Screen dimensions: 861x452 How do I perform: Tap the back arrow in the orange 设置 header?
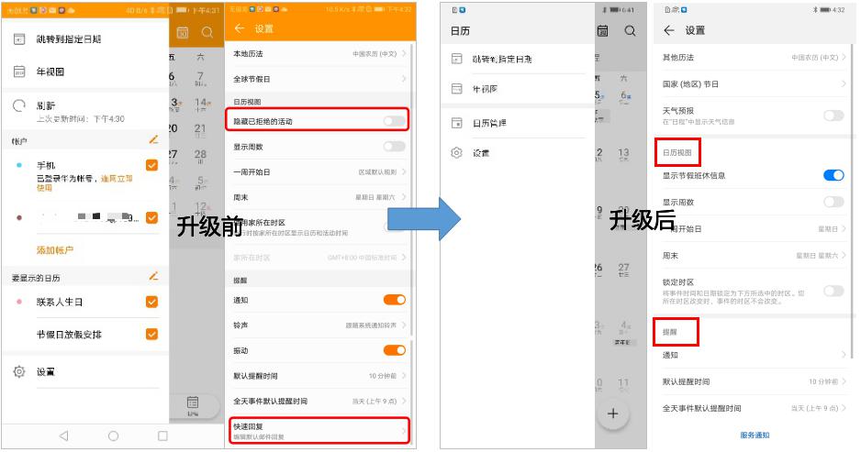pos(240,28)
